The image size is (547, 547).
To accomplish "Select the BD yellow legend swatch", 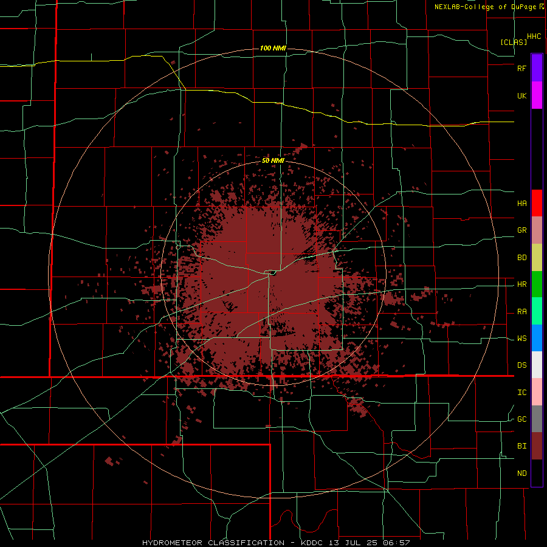I will (537, 258).
